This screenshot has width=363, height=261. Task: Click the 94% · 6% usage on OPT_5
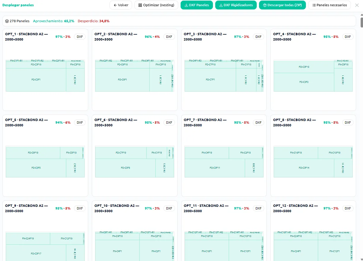63,123
